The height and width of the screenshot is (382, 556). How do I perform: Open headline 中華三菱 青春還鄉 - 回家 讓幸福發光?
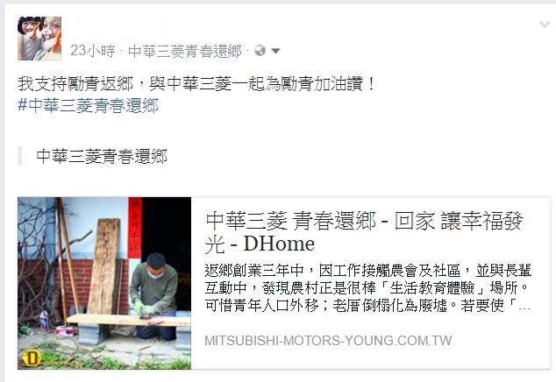364,232
